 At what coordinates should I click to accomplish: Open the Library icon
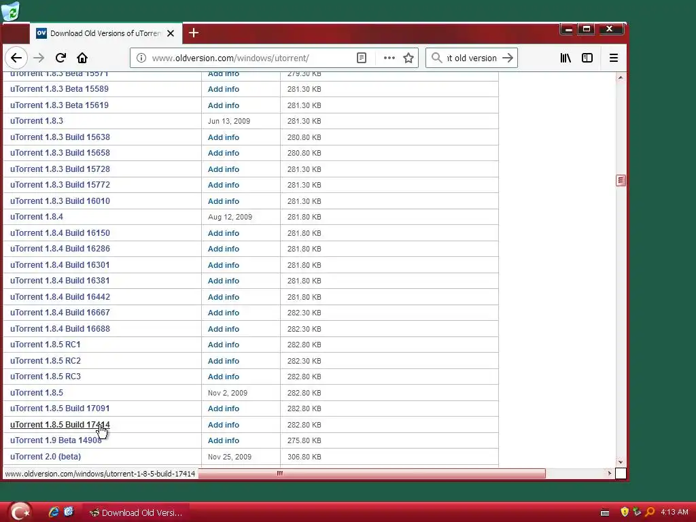click(x=565, y=58)
